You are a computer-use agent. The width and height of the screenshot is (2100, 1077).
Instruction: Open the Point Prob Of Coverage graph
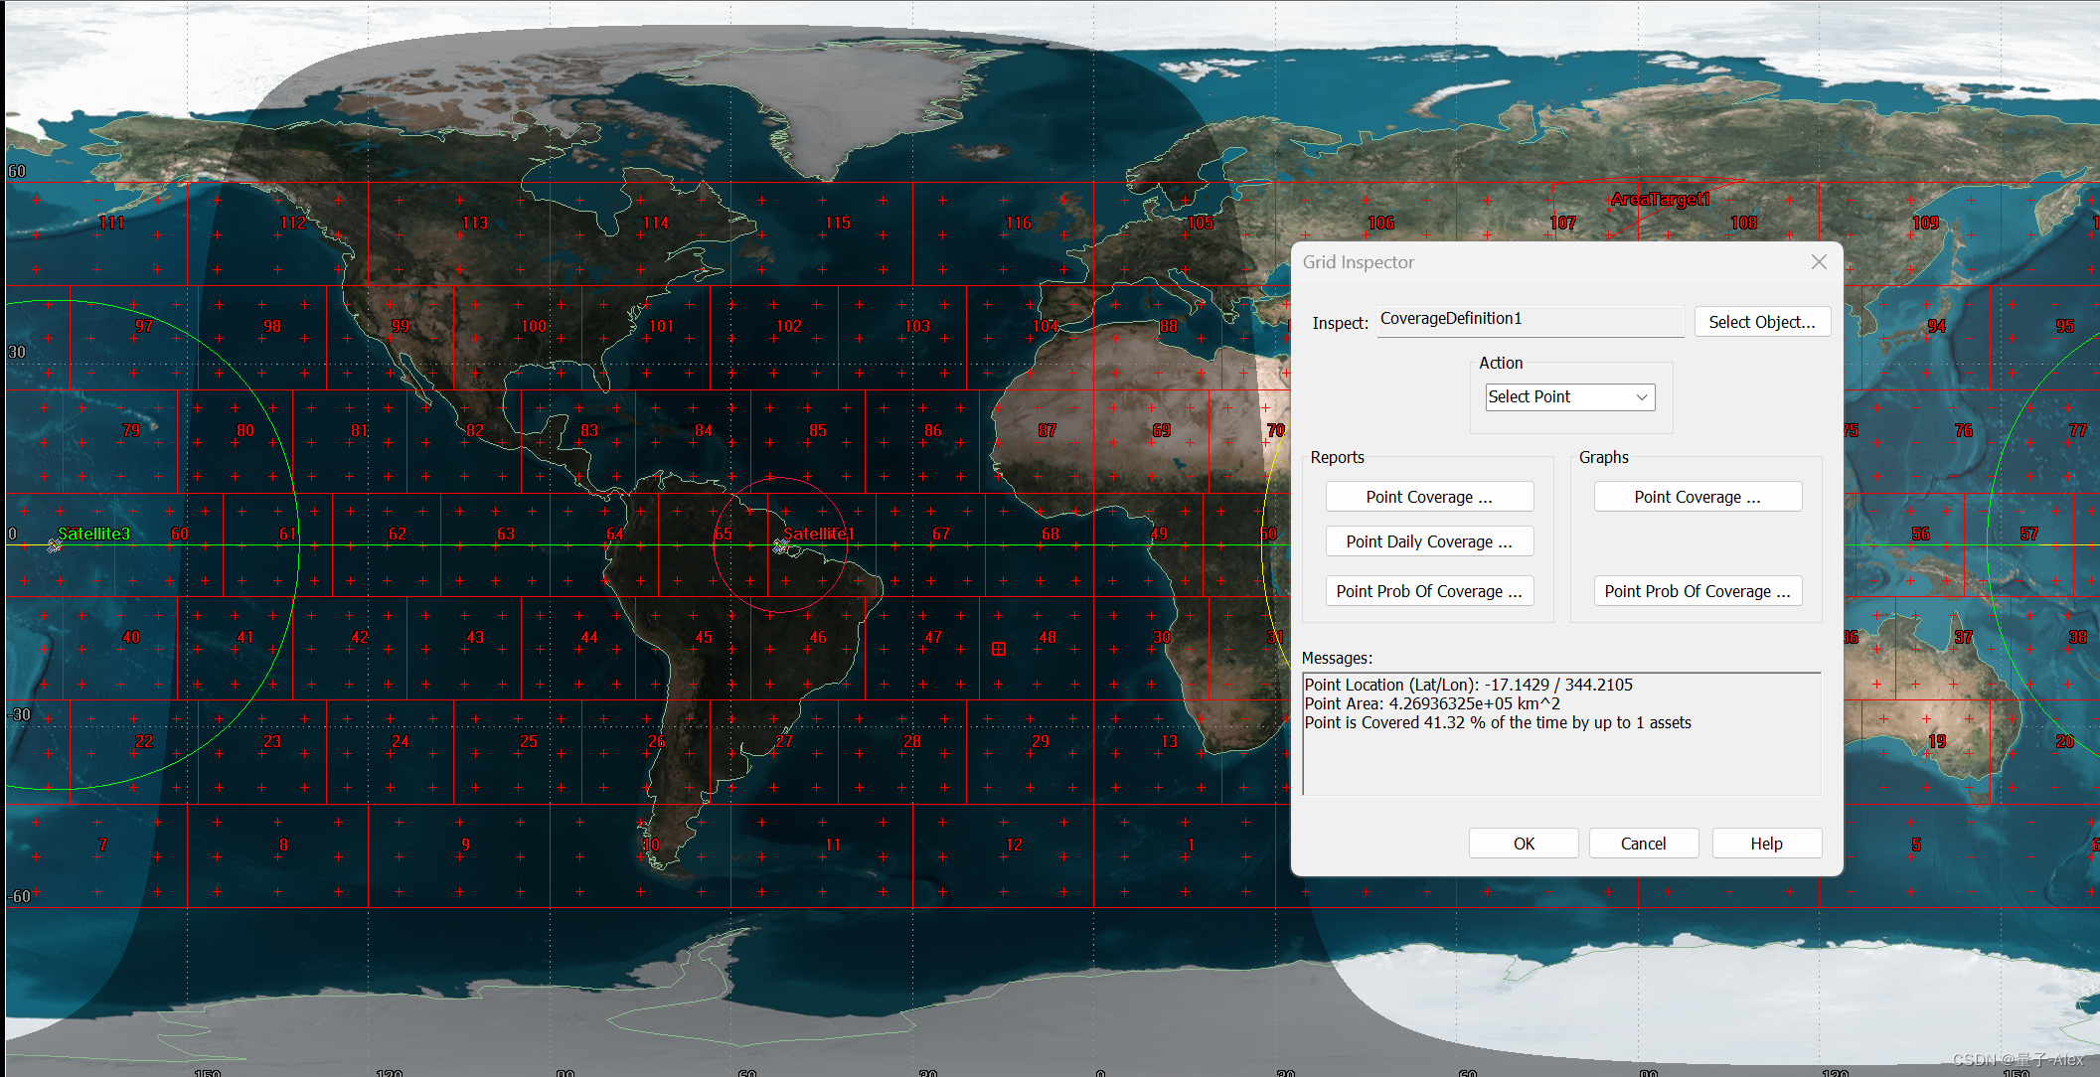pos(1697,591)
